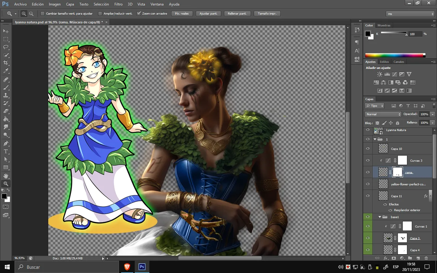The width and height of the screenshot is (437, 273).
Task: Open the Zoom tool preset picker dropdown
Action: [15, 14]
